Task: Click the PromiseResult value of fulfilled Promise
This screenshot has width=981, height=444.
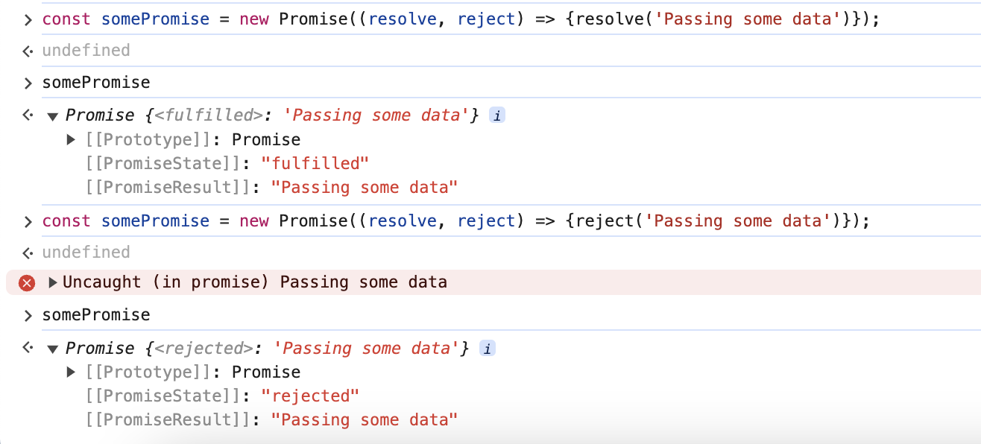Action: [x=364, y=187]
